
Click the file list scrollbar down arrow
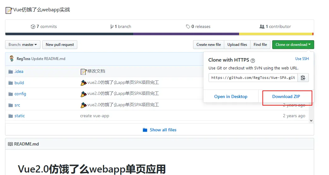(x=311, y=120)
